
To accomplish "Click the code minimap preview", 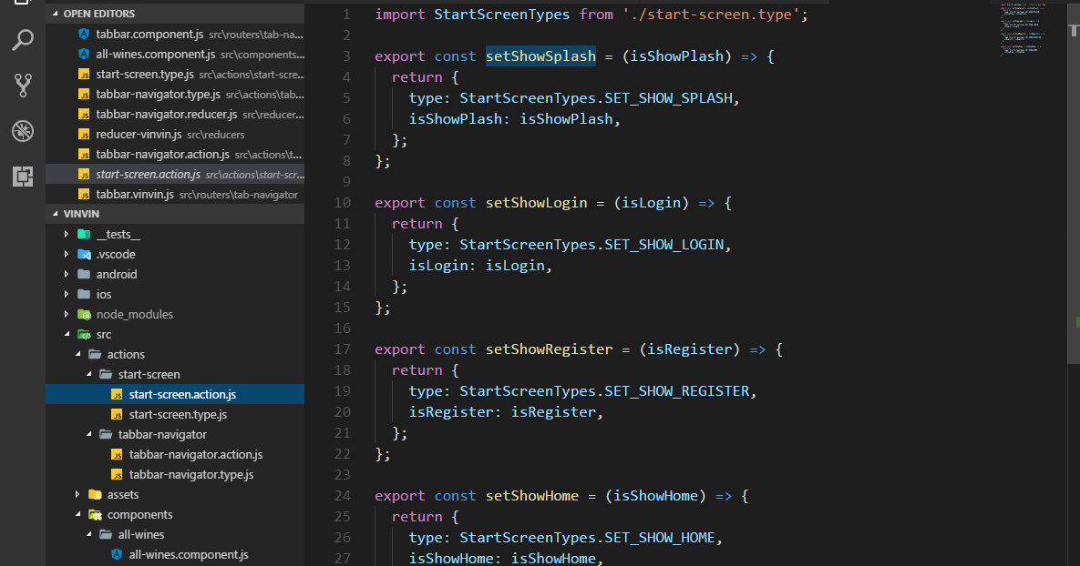I will [1023, 29].
